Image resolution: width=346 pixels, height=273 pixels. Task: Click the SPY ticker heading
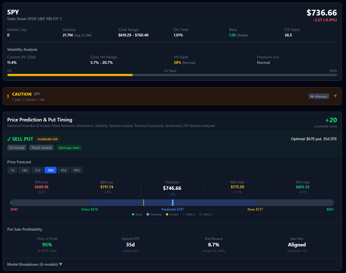click(13, 12)
